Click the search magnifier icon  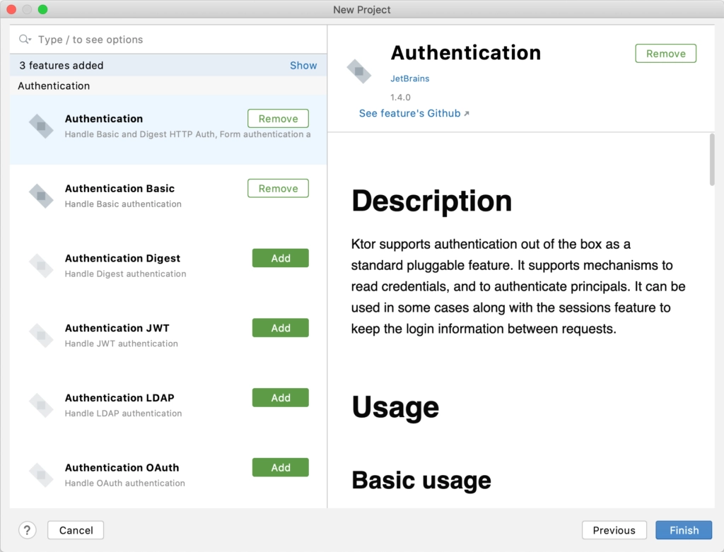pos(25,40)
